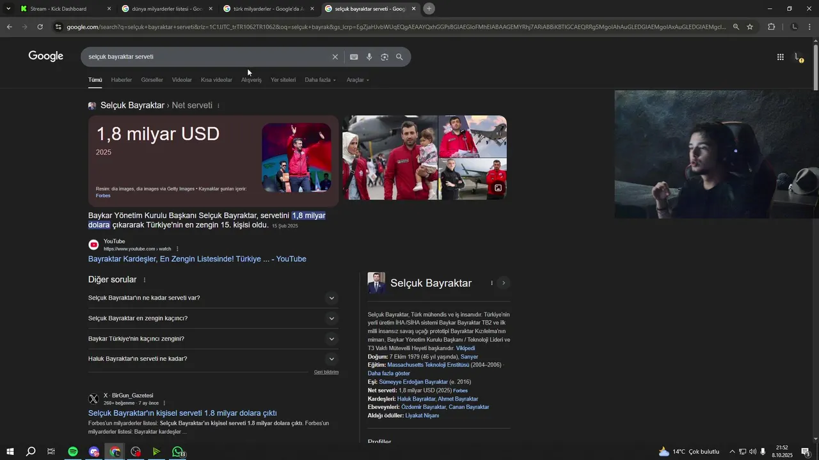
Task: Clear the Google search box text
Action: (x=335, y=57)
